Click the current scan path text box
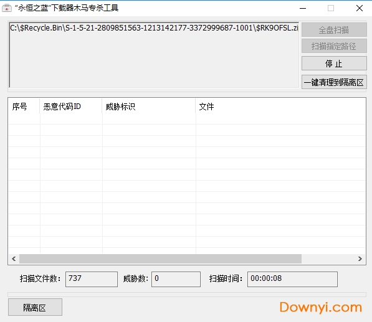This screenshot has width=372, height=322. click(x=154, y=55)
